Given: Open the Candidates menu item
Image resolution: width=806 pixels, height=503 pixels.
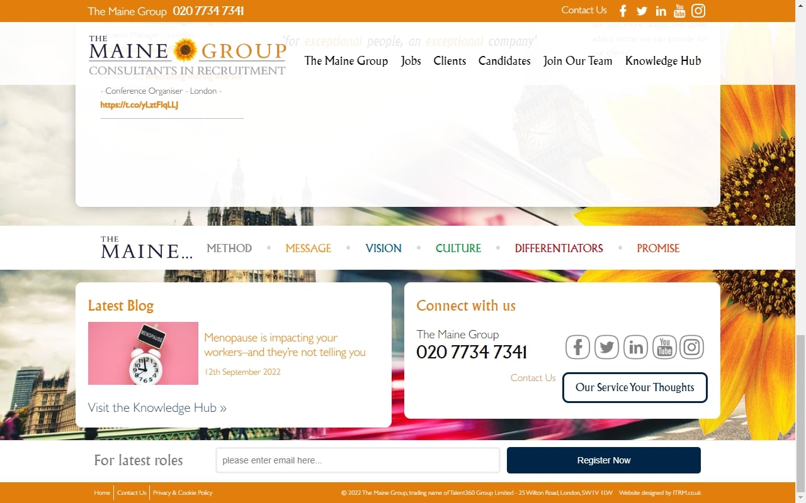Looking at the screenshot, I should click(504, 61).
